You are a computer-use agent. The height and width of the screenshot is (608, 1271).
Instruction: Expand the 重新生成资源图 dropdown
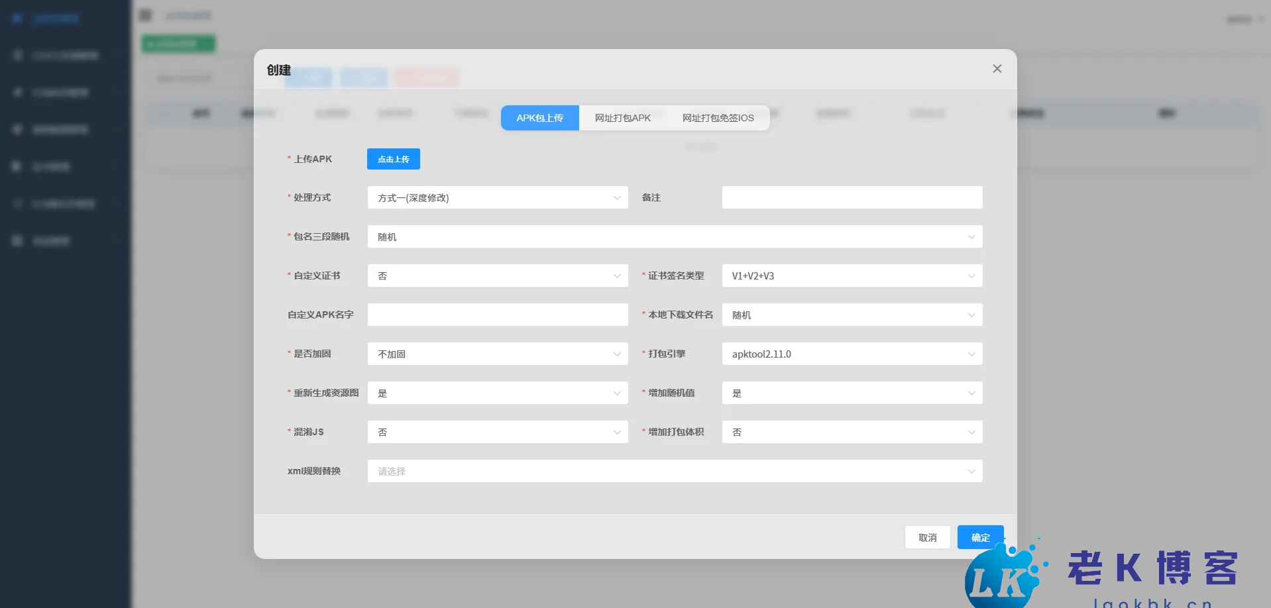[x=497, y=393]
